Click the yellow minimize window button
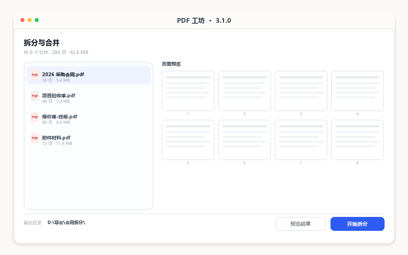This screenshot has width=408, height=255. point(30,20)
